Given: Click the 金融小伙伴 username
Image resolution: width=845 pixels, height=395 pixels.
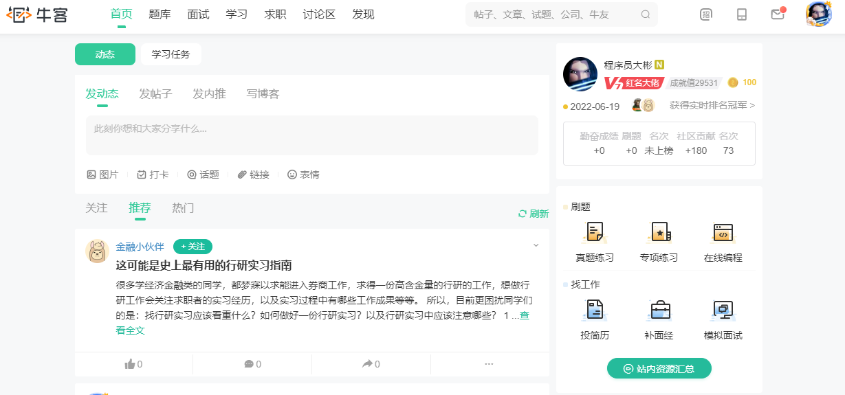Looking at the screenshot, I should (x=140, y=247).
